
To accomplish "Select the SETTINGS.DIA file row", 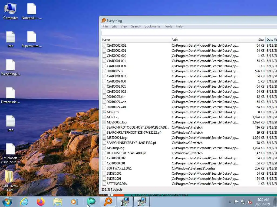I will pyautogui.click(x=189, y=184).
